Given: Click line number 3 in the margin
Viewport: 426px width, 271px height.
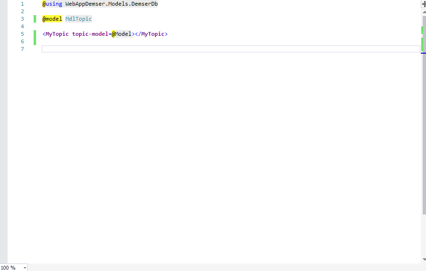Looking at the screenshot, I should (x=22, y=19).
